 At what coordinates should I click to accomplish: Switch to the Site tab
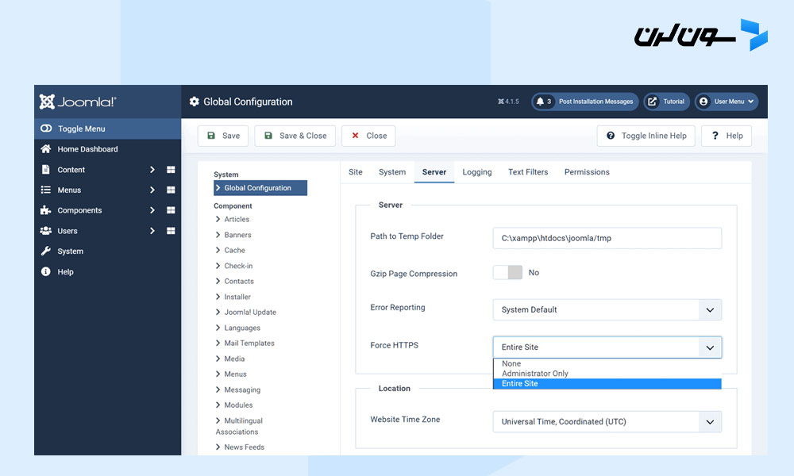(x=356, y=172)
